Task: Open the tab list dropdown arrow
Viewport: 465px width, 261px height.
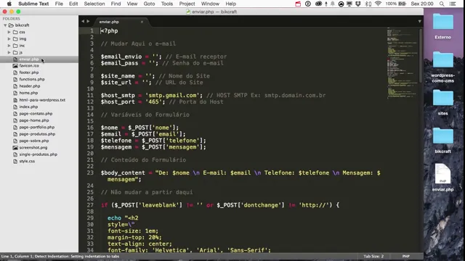Action: click(419, 21)
